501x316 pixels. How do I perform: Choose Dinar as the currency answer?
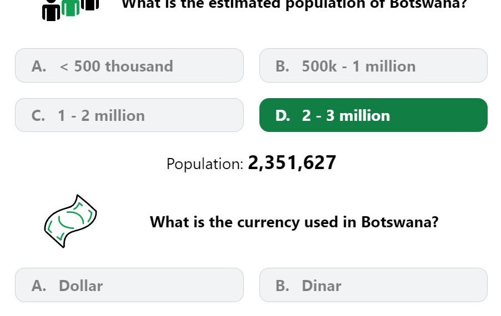point(373,285)
